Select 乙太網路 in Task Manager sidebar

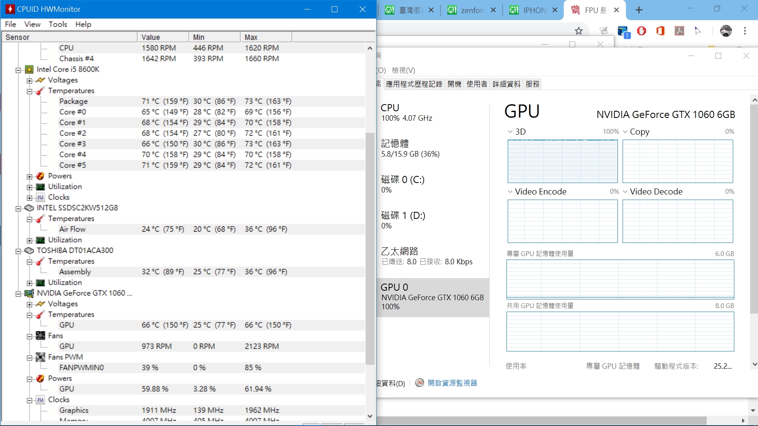[x=433, y=256]
